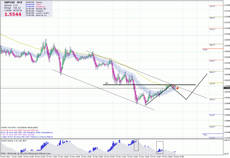
Task: Click the RDL level label
Action: coord(205,135)
